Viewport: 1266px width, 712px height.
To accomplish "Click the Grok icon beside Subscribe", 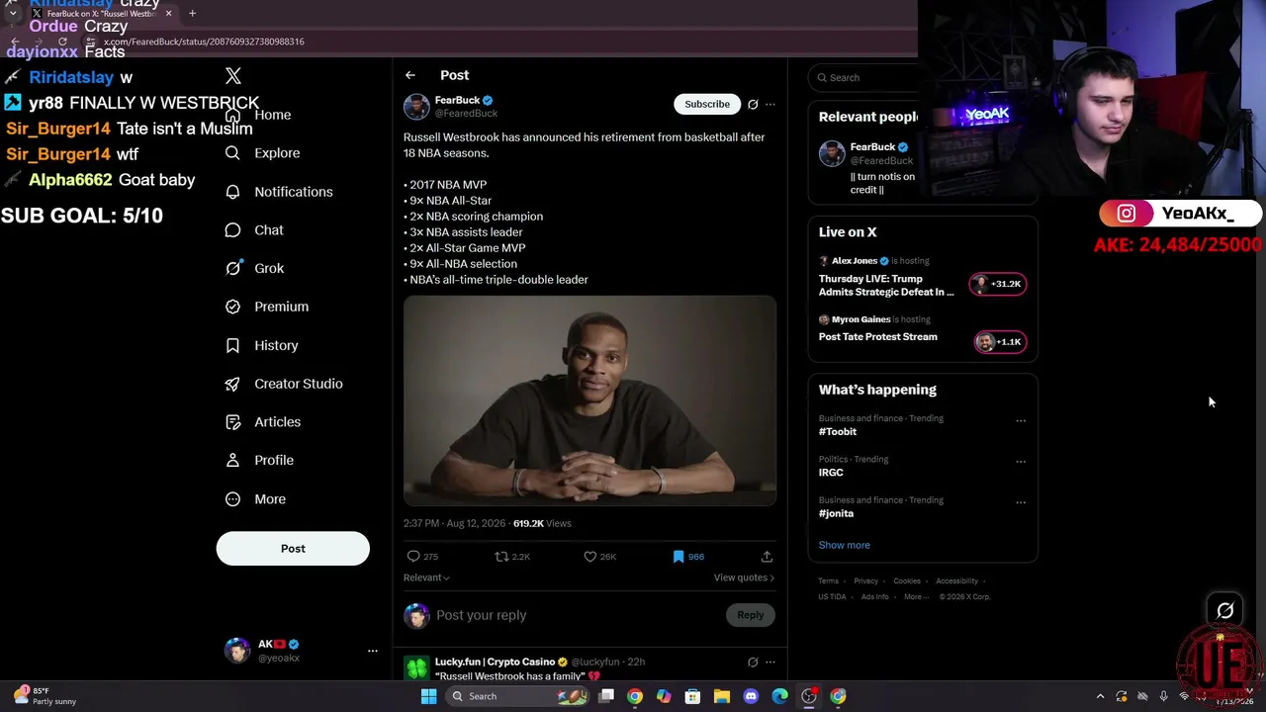I will point(753,104).
